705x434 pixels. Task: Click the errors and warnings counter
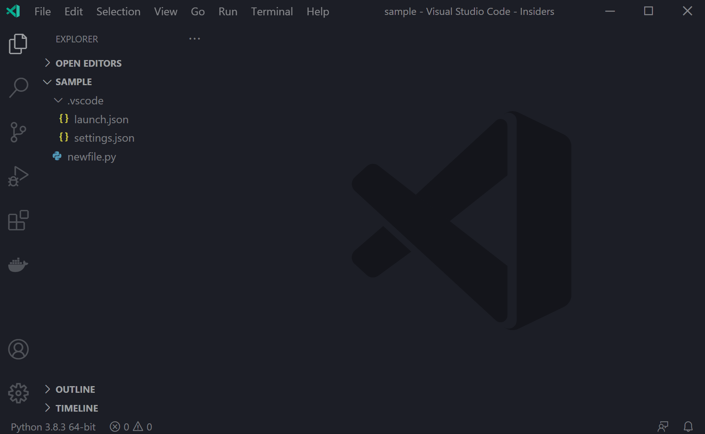pos(131,427)
